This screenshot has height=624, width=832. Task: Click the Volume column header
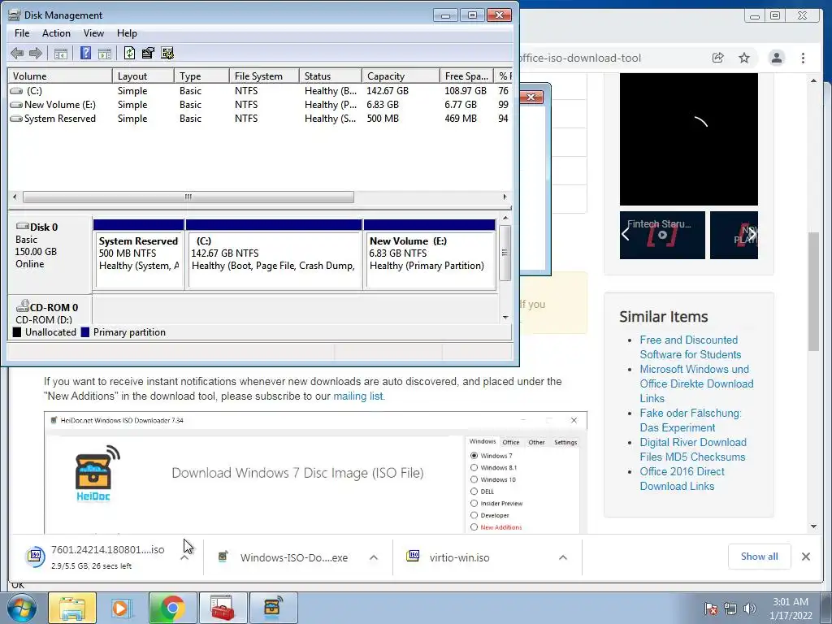click(x=60, y=76)
